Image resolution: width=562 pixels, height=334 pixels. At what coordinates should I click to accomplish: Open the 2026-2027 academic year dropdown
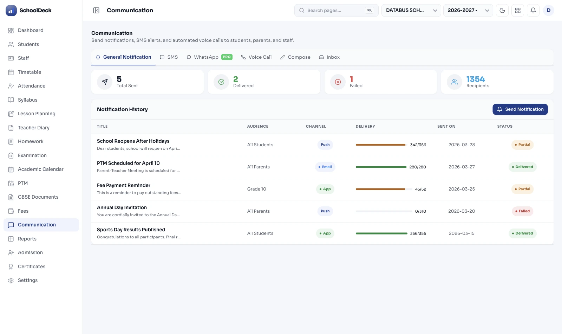point(468,11)
